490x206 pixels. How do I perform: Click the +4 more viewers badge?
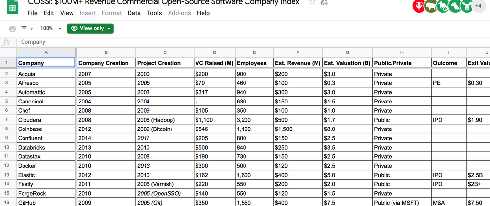click(x=478, y=6)
